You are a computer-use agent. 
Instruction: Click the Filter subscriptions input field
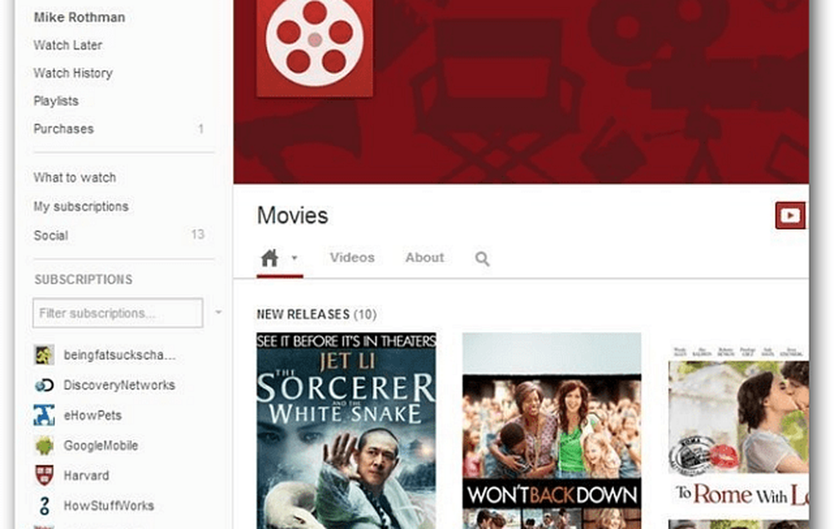(x=118, y=313)
